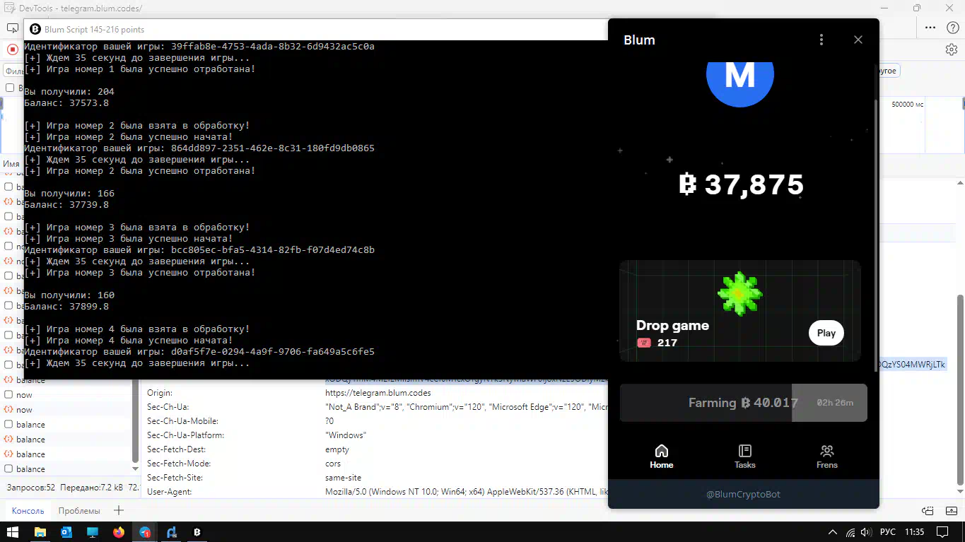Go to the Blum Home tab
Screen dimensions: 965x542
[662, 456]
